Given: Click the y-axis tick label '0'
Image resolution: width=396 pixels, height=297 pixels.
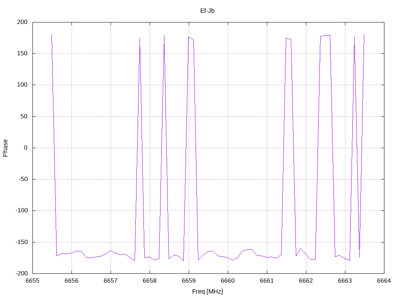Looking at the screenshot, I should [x=26, y=148].
